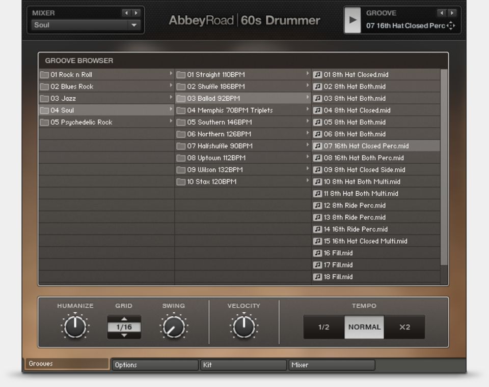Expand the 07 Halfshuffle 90BPM folder arrow
This screenshot has height=387, width=489.
click(x=308, y=146)
